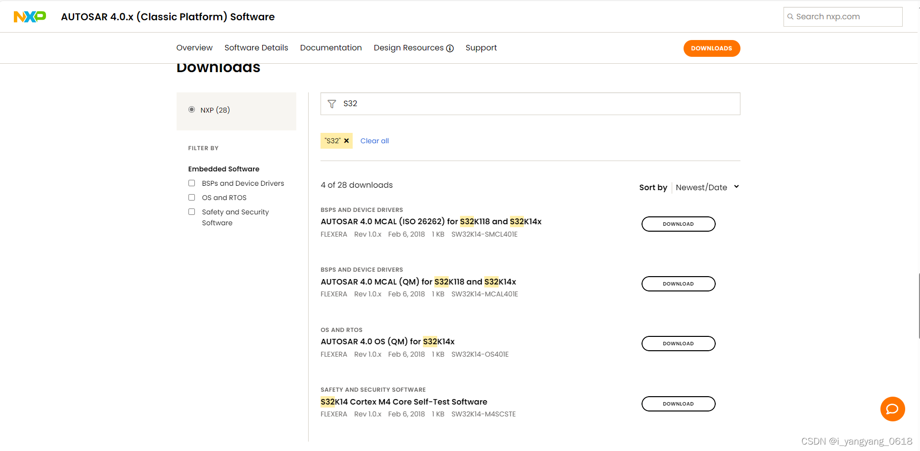Viewport: 920px width, 451px height.
Task: Click the SW32K14-M4SCSTE part number
Action: coord(483,414)
